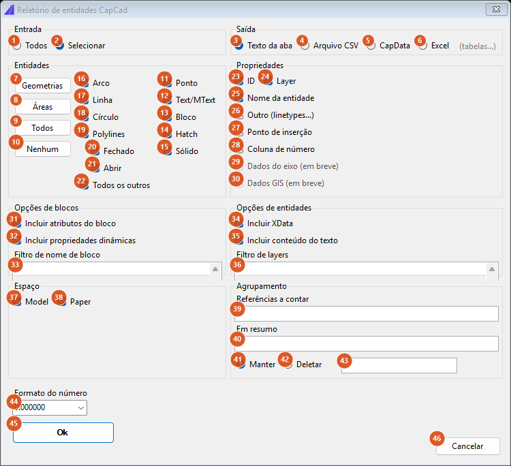
Task: Toggle the Arco checkbox
Action: (84, 83)
